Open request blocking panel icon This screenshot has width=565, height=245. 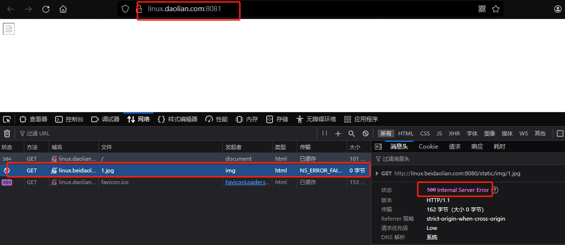coord(366,133)
